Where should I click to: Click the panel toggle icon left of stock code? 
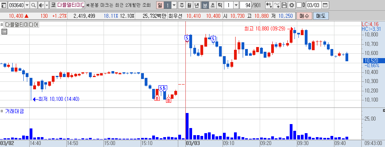click(x=4, y=5)
